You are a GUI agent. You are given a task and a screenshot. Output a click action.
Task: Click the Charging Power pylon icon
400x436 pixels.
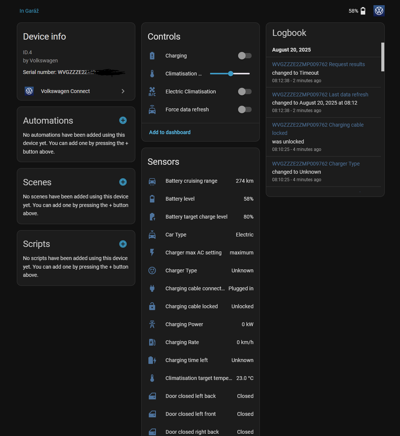152,324
